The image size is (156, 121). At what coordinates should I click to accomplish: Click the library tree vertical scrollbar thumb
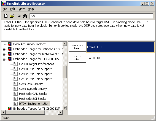(65, 72)
